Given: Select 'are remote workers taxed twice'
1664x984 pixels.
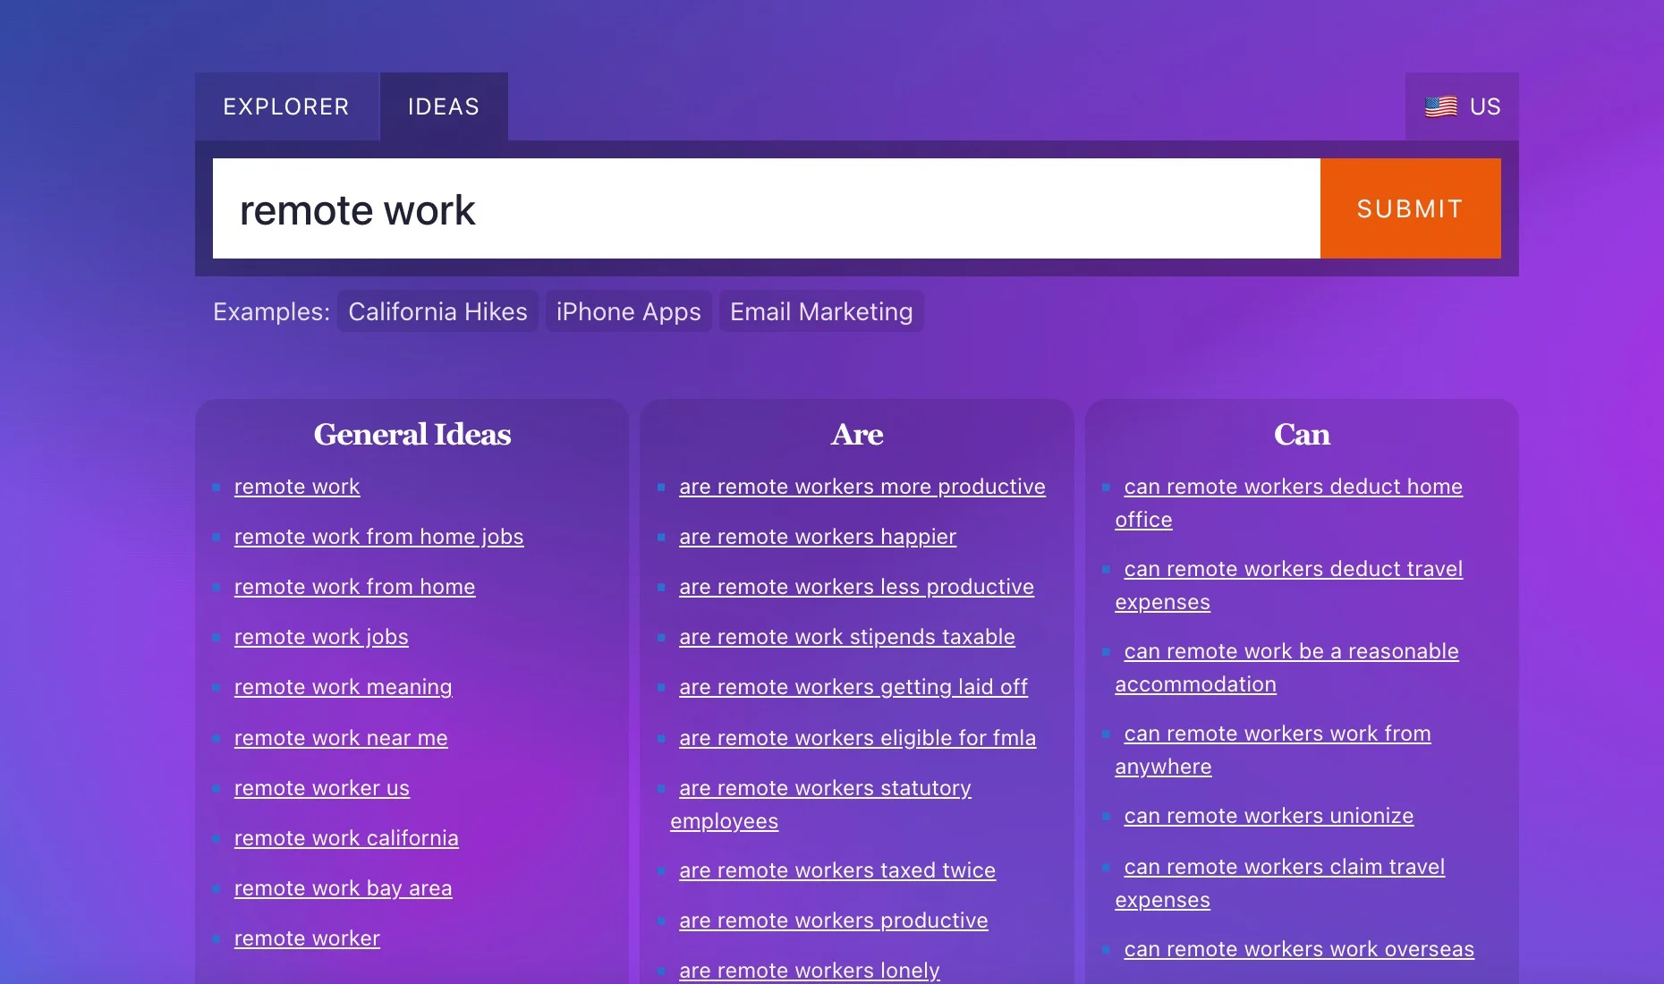Looking at the screenshot, I should point(836,870).
